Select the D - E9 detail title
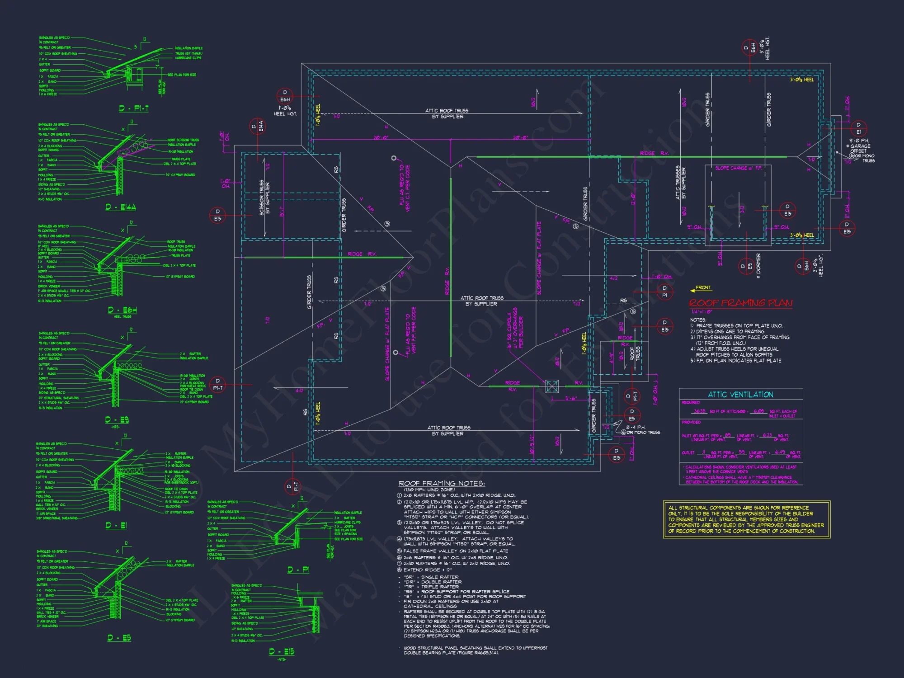The image size is (904, 678). (x=117, y=420)
